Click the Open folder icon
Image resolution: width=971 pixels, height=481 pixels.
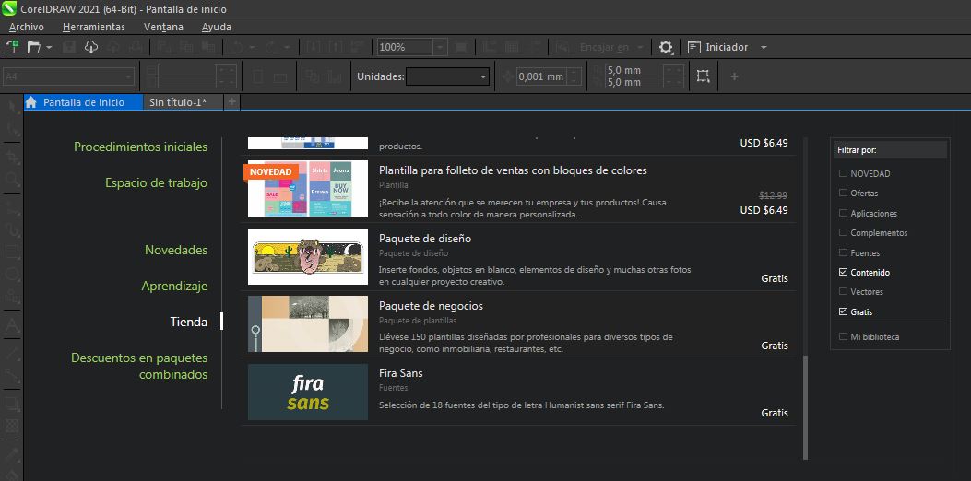(33, 47)
